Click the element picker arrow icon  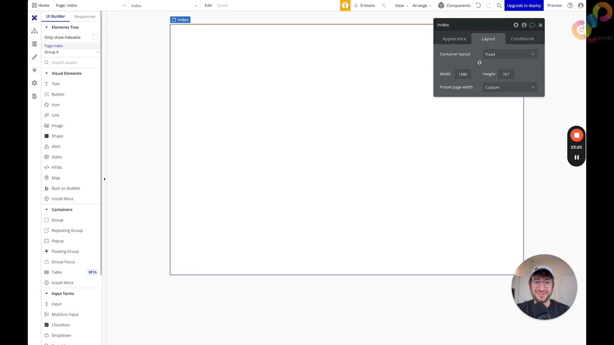(x=384, y=5)
